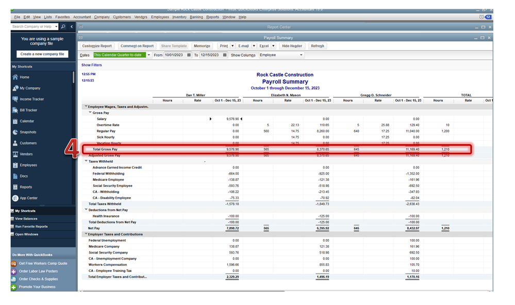Click Promote Your Business icon
Image resolution: width=515 pixels, height=305 pixels.
(x=14, y=287)
